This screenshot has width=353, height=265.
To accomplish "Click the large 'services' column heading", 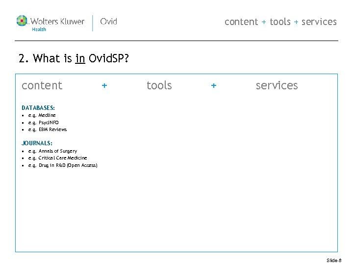I will (x=277, y=85).
